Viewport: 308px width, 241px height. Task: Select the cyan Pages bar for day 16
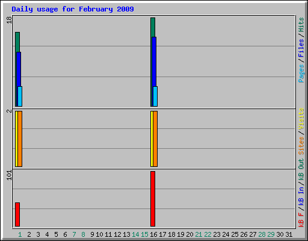click(155, 96)
